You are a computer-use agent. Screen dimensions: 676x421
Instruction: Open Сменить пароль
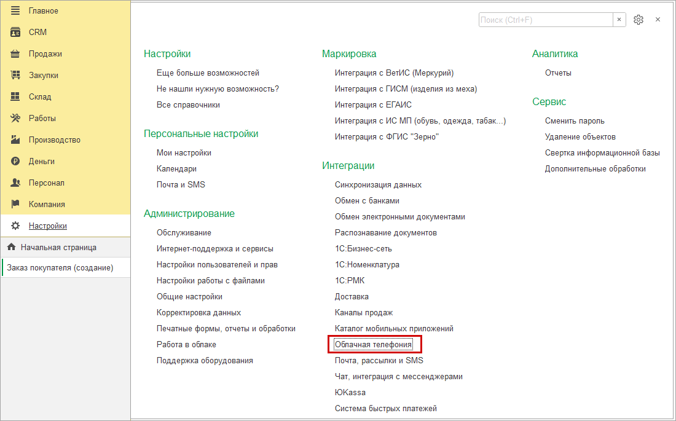pyautogui.click(x=575, y=121)
